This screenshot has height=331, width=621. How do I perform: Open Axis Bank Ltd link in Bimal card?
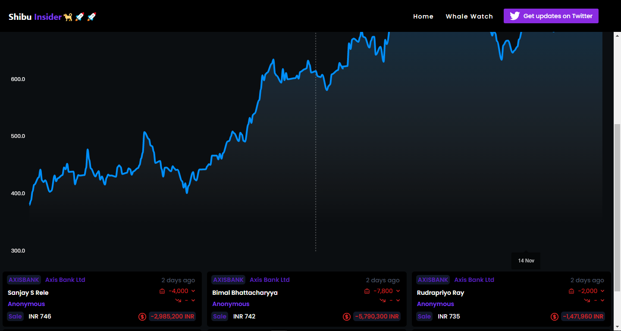[x=270, y=280]
